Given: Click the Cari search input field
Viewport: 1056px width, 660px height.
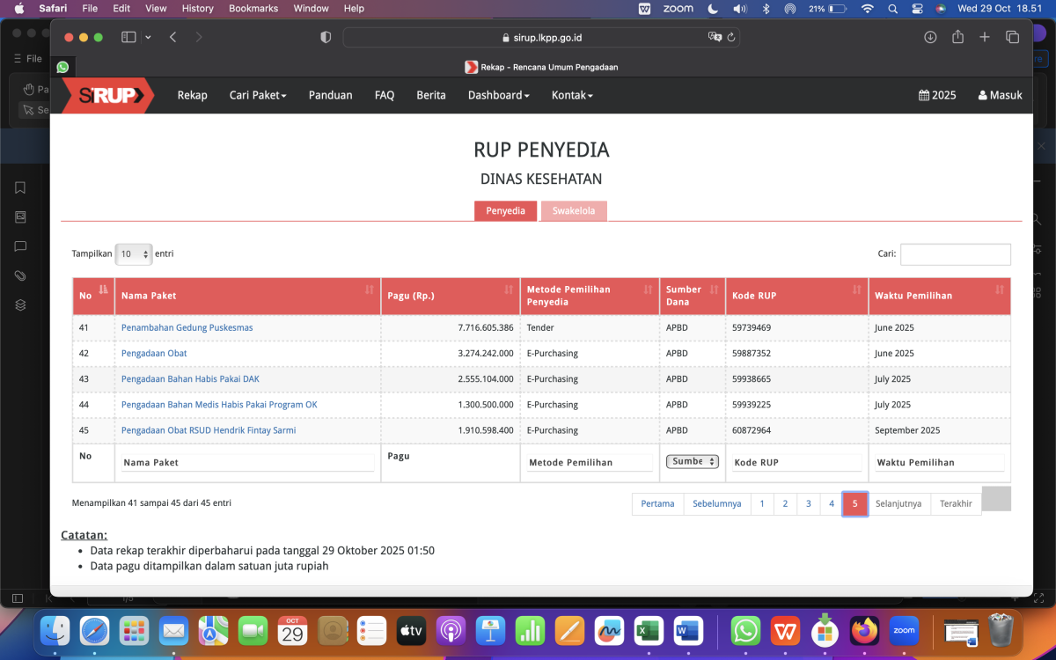Looking at the screenshot, I should 955,254.
